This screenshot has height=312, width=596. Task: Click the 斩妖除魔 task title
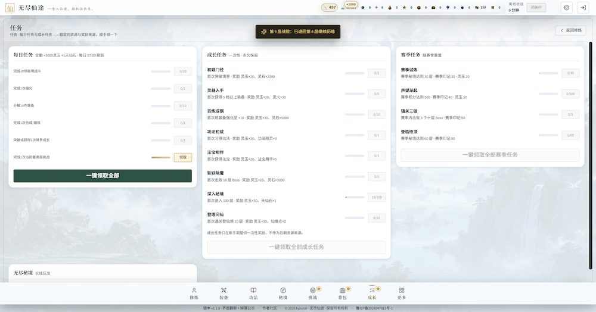click(x=216, y=173)
